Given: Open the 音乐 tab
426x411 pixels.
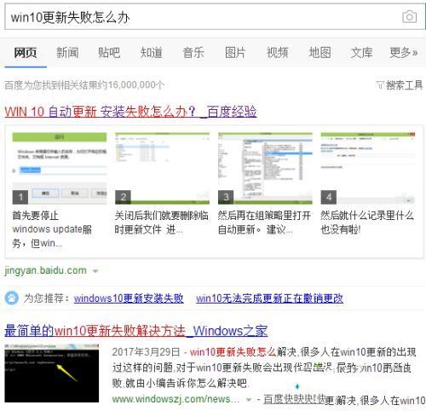Looking at the screenshot, I should coord(193,53).
